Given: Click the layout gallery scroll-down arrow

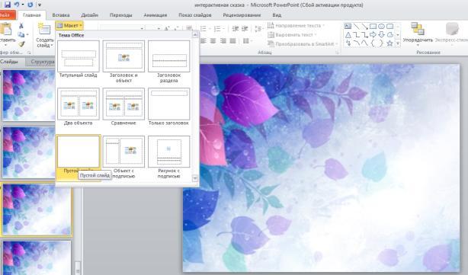Looking at the screenshot, I should coord(195,178).
